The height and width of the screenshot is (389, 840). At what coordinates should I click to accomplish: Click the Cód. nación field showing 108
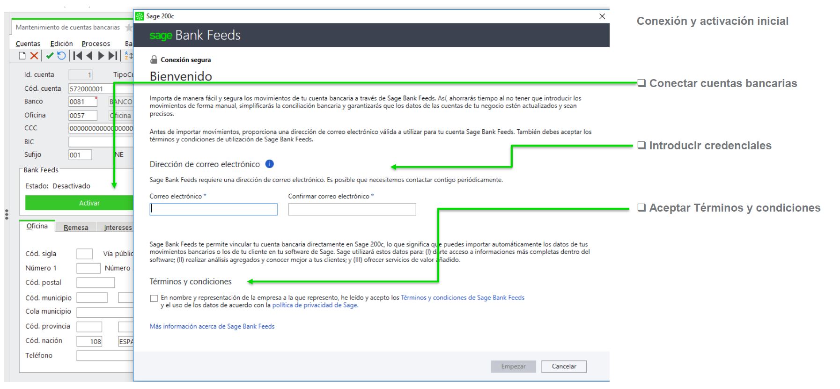coord(89,342)
